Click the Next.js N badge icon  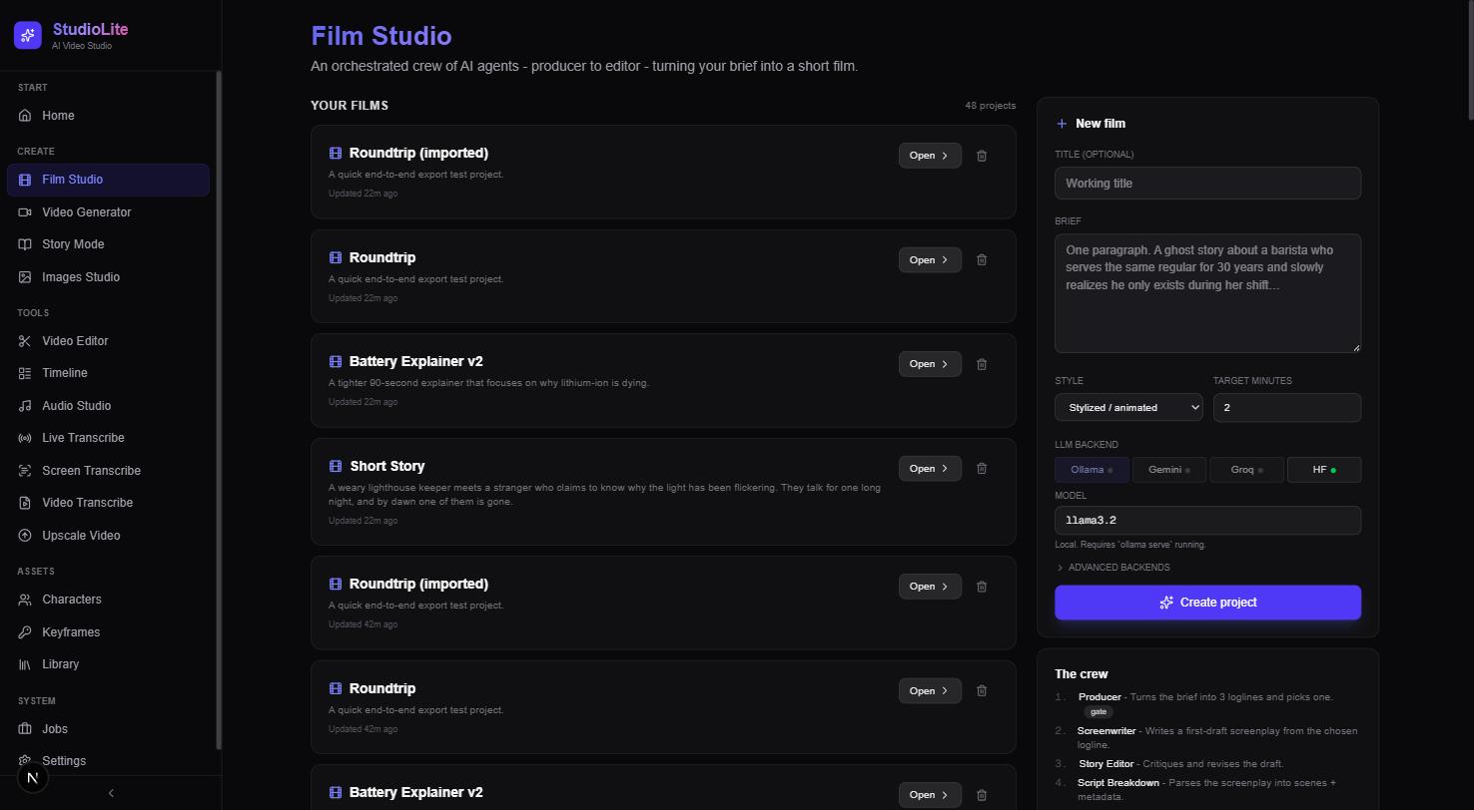(33, 778)
